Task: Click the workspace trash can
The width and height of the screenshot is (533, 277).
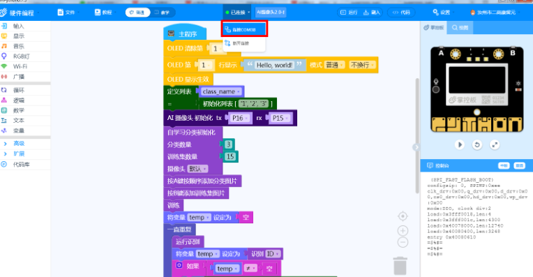Action: [x=400, y=266]
